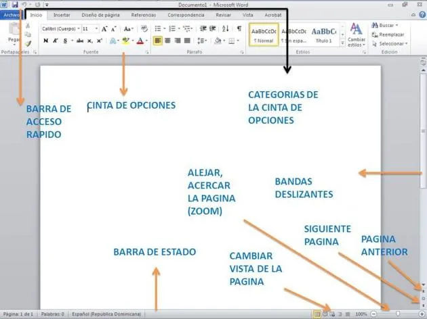Click the show paragraph marks (¶) icon
Viewport: 427px width, 319px height.
239,28
